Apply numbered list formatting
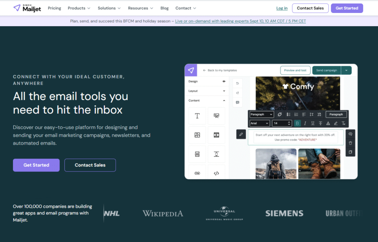Image resolution: width=378 pixels, height=242 pixels. click(296, 114)
